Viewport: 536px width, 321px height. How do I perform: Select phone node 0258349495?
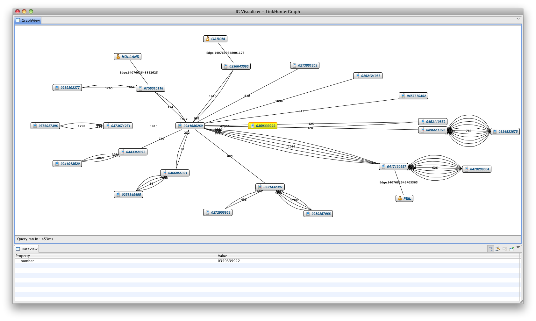(x=128, y=195)
